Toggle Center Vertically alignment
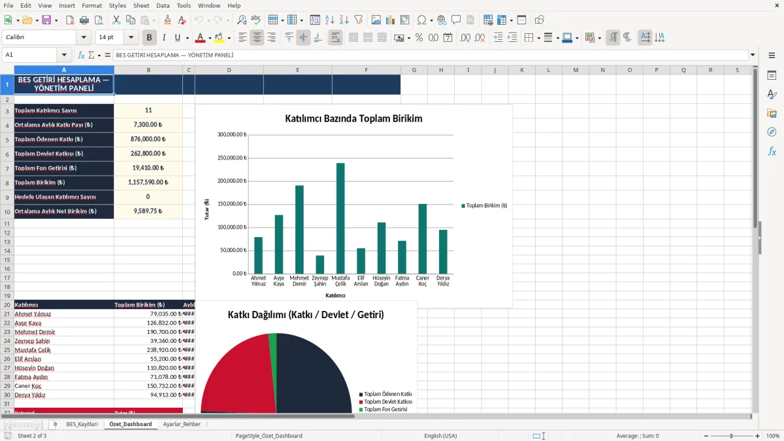Viewport: 784px width, 441px height. click(303, 38)
